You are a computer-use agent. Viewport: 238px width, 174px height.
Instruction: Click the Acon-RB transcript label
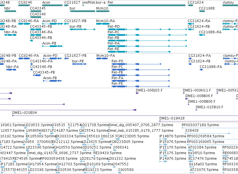pos(49,43)
